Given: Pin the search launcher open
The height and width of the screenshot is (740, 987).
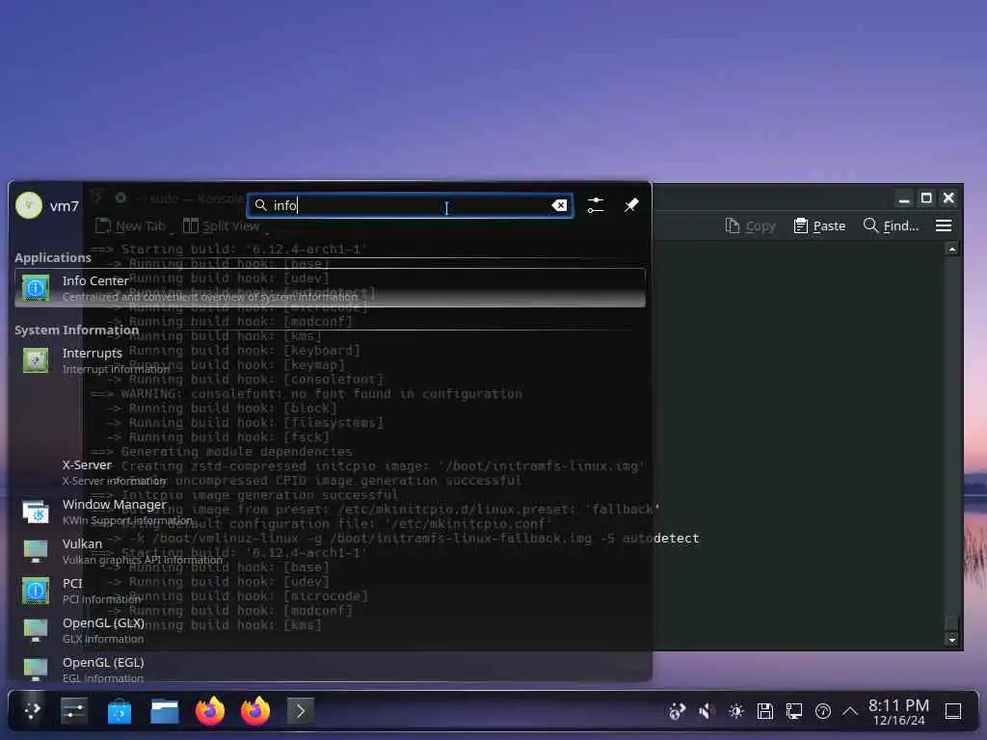Looking at the screenshot, I should tap(631, 205).
